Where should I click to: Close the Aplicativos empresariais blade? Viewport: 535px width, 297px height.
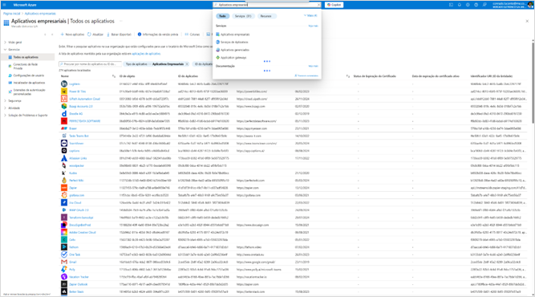click(x=527, y=21)
